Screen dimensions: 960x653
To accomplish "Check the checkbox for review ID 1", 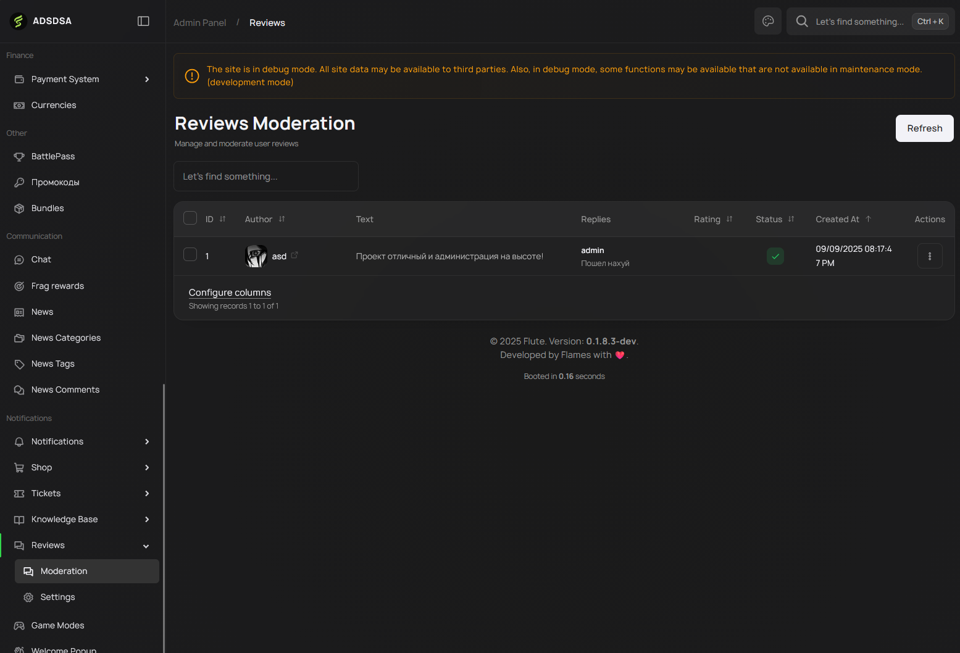I will [190, 254].
